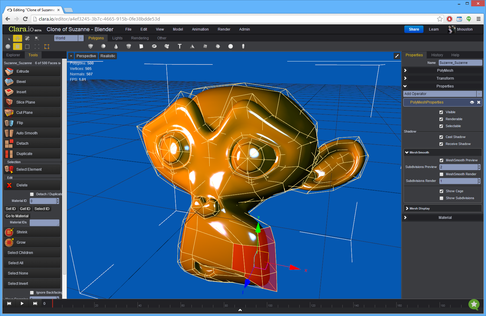Create a sphere primitive
The width and height of the screenshot is (486, 316).
coord(103,46)
